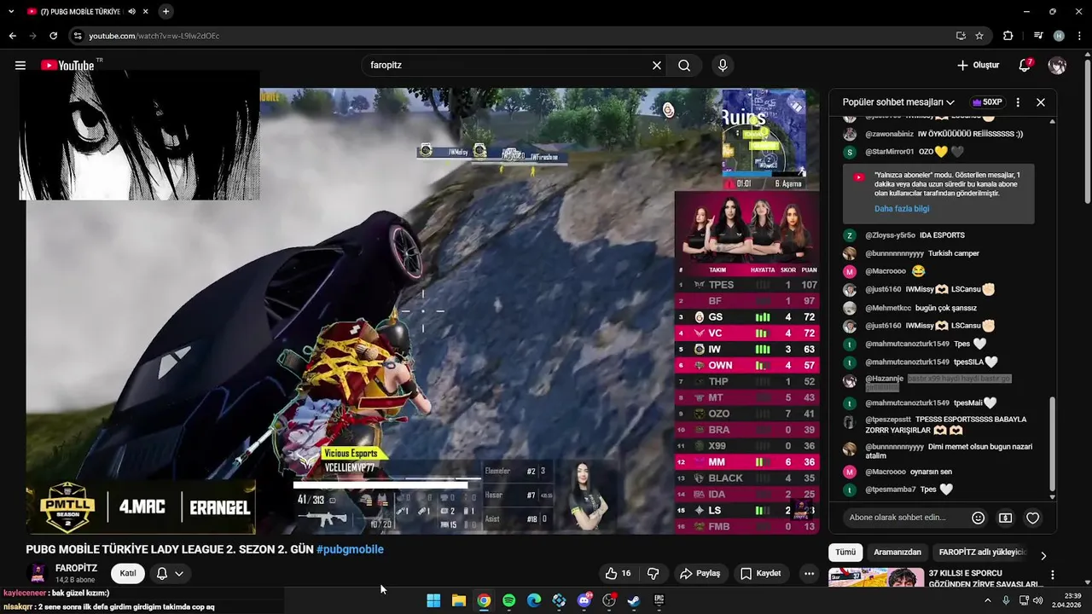View the 50XP chat badge
1092x614 pixels.
[987, 102]
